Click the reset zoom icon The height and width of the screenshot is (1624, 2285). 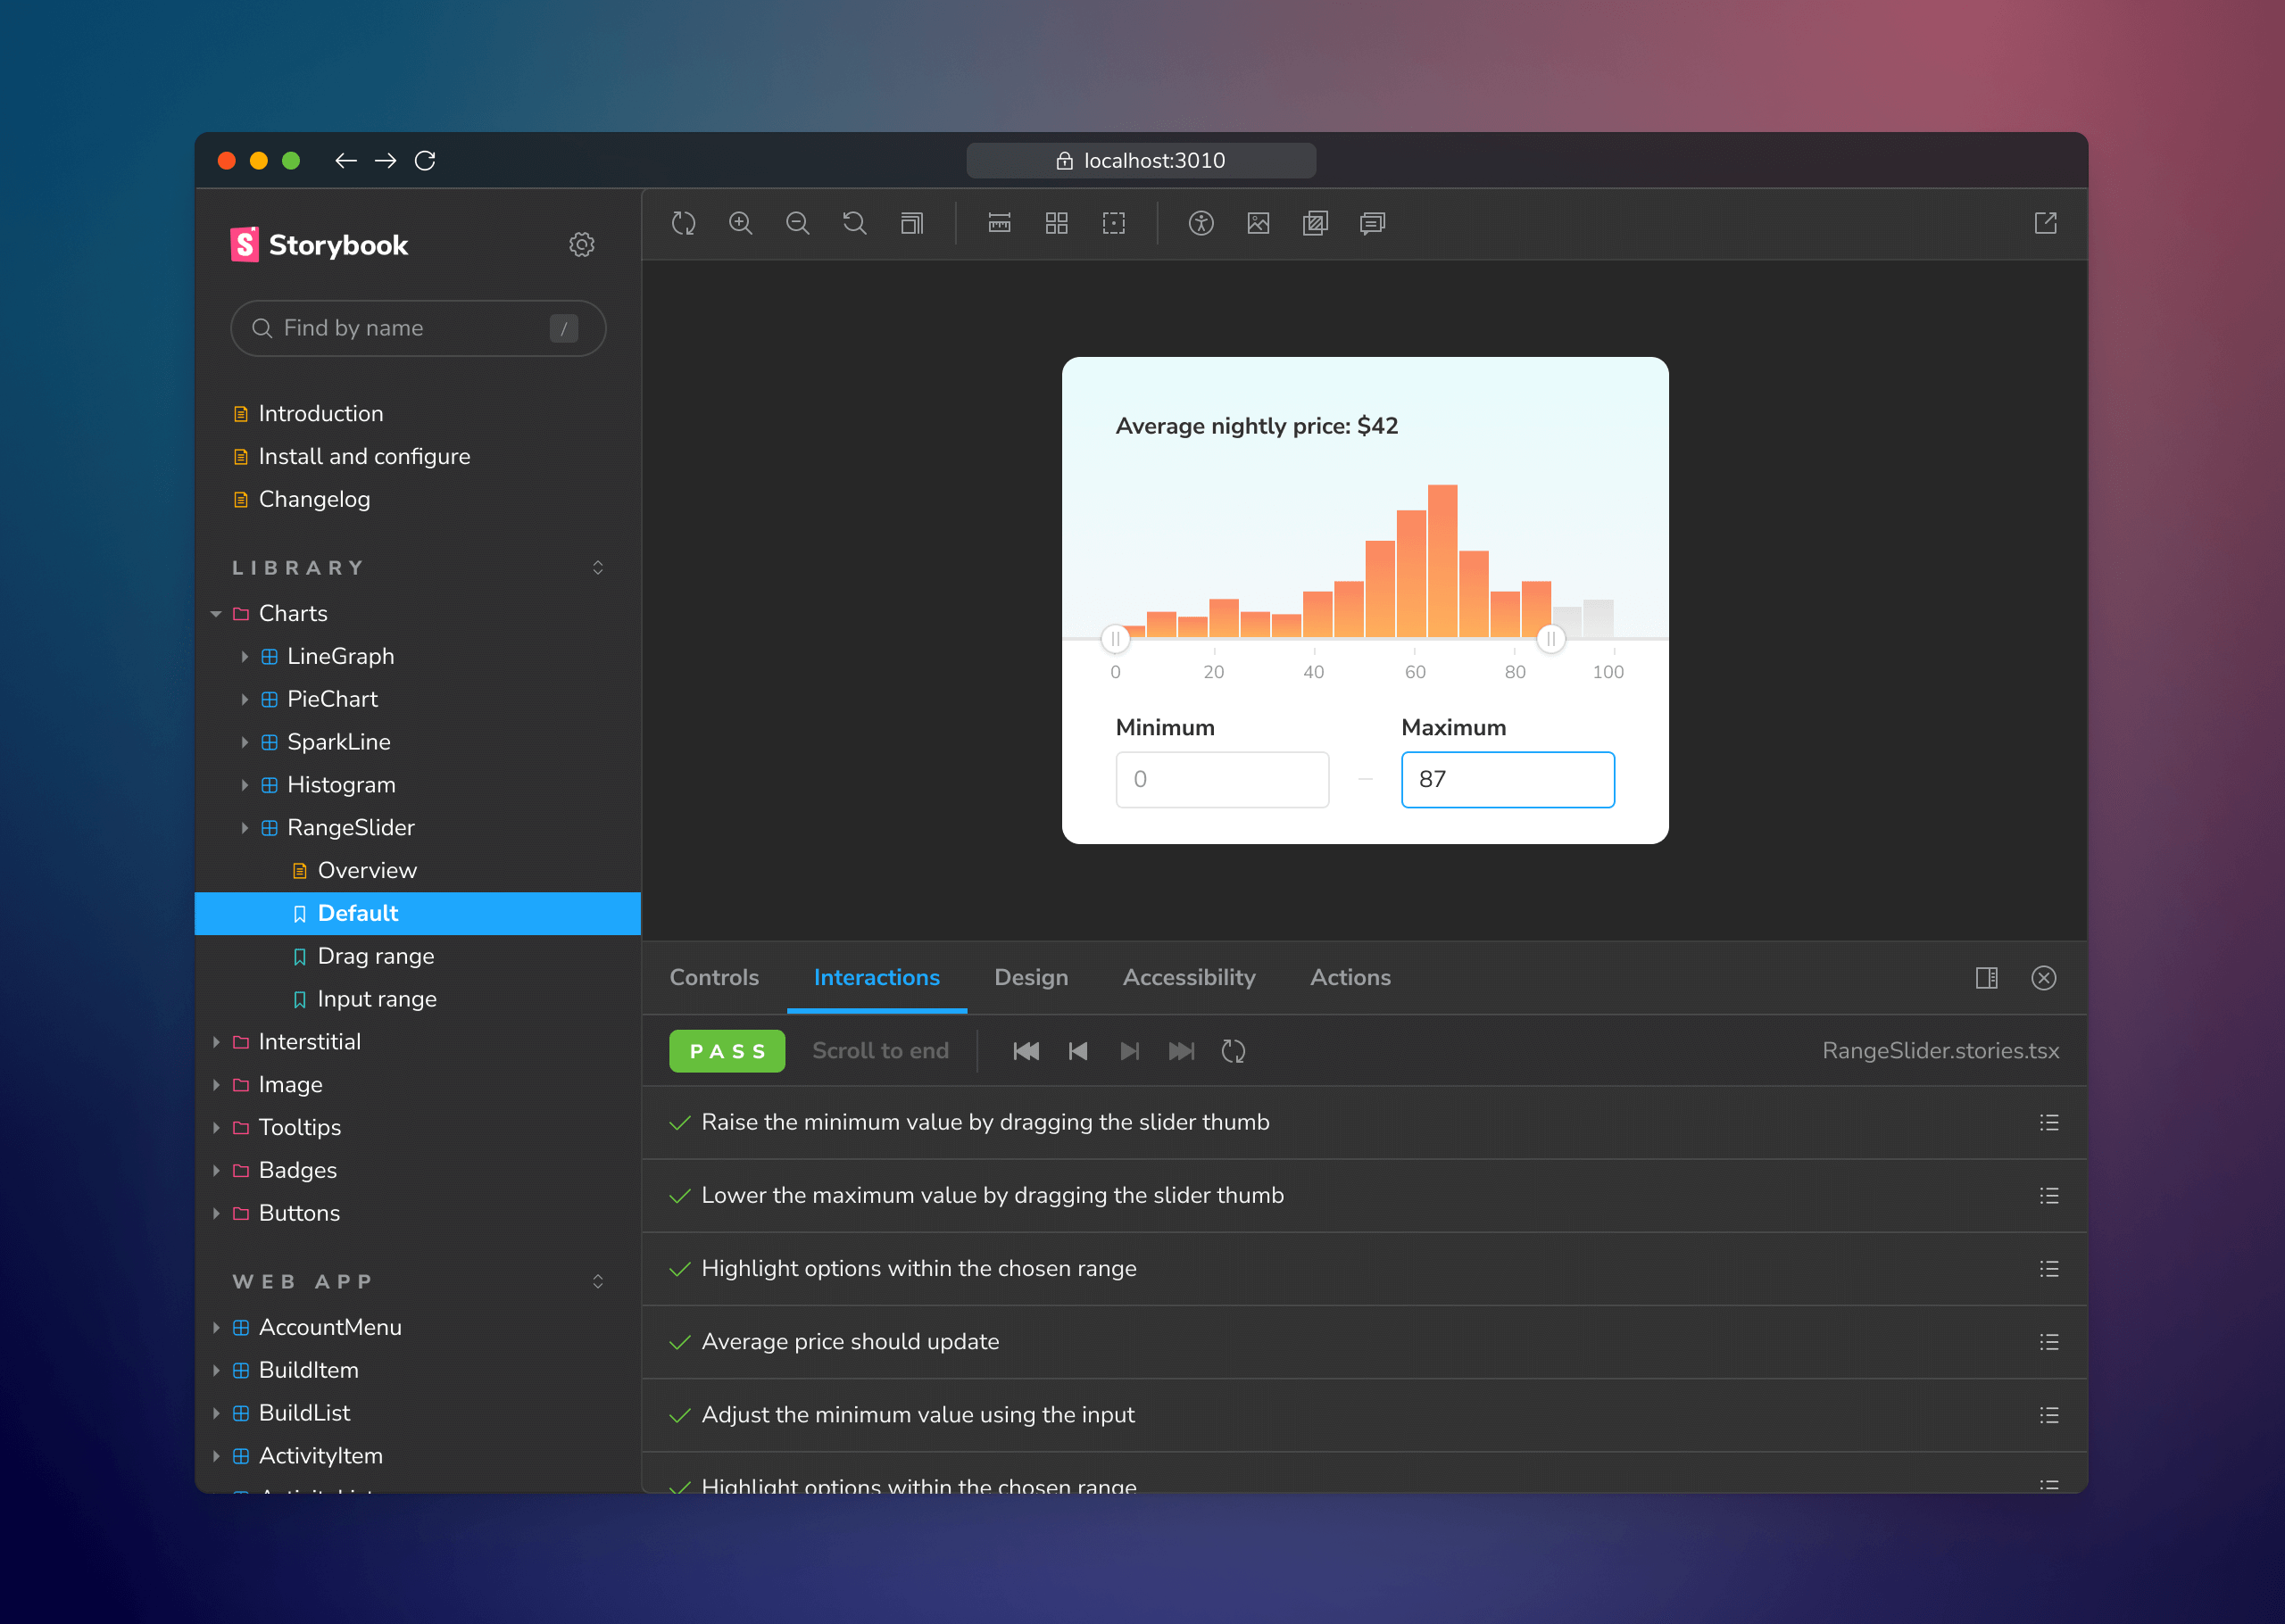(854, 223)
